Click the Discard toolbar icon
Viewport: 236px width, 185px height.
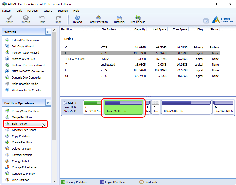pos(26,18)
